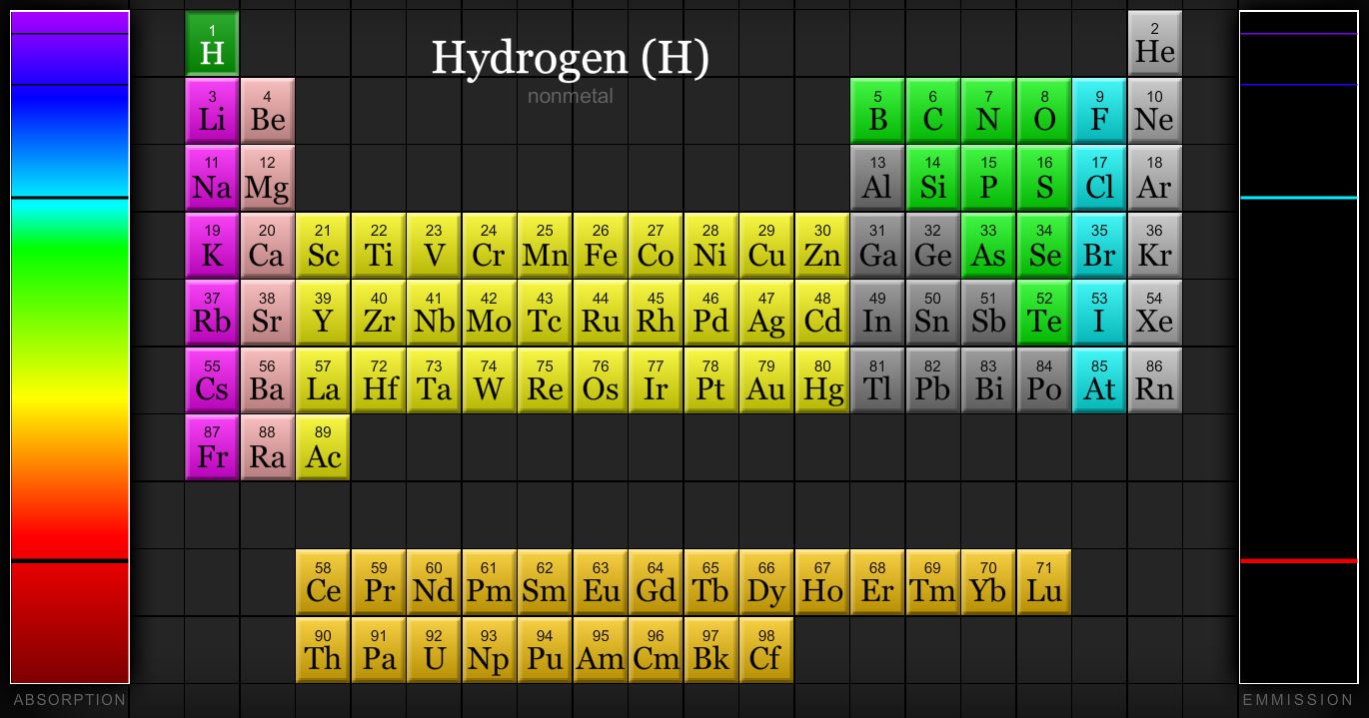This screenshot has width=1369, height=718.
Task: Click the Helium (He) element tile
Action: [x=1154, y=44]
